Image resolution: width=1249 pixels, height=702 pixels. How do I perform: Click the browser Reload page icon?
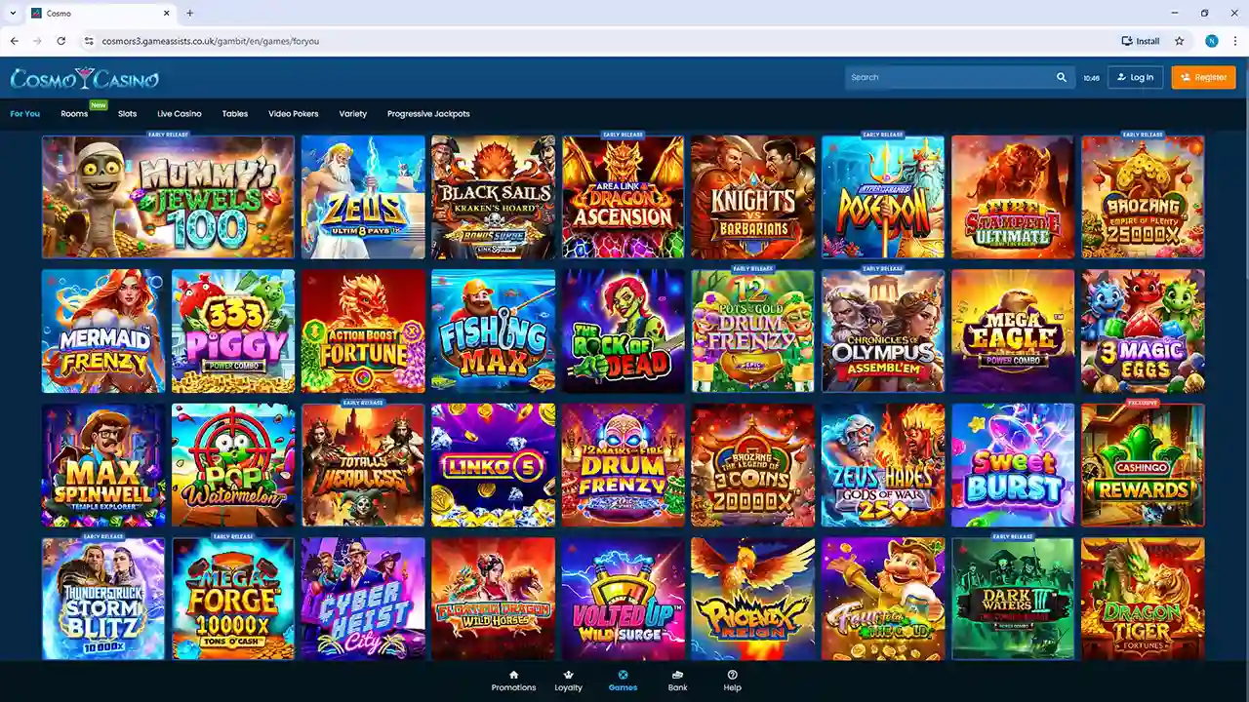(x=60, y=41)
